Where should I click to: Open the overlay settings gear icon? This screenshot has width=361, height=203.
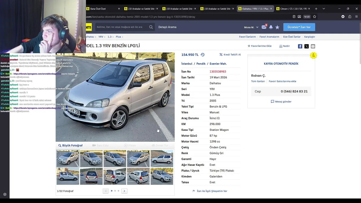5,195
